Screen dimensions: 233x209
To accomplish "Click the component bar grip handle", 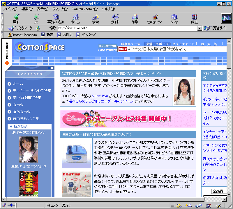I will [x=172, y=206].
